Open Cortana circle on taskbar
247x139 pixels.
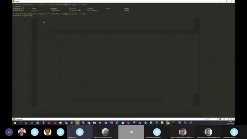point(26,123)
